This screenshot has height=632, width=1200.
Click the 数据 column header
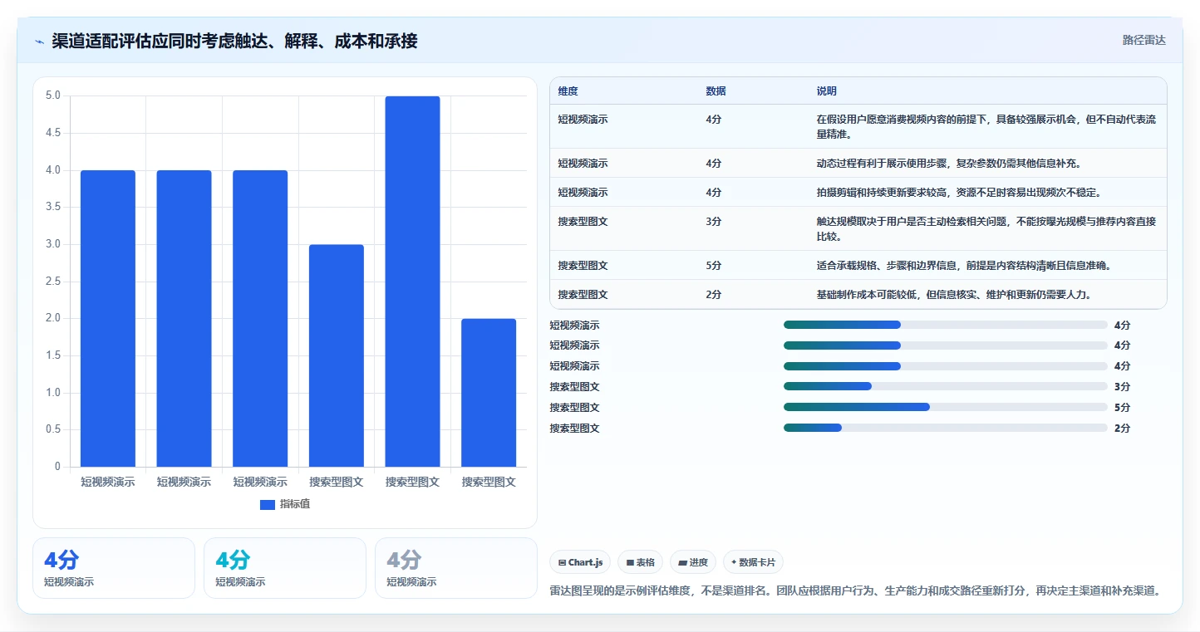[x=716, y=91]
